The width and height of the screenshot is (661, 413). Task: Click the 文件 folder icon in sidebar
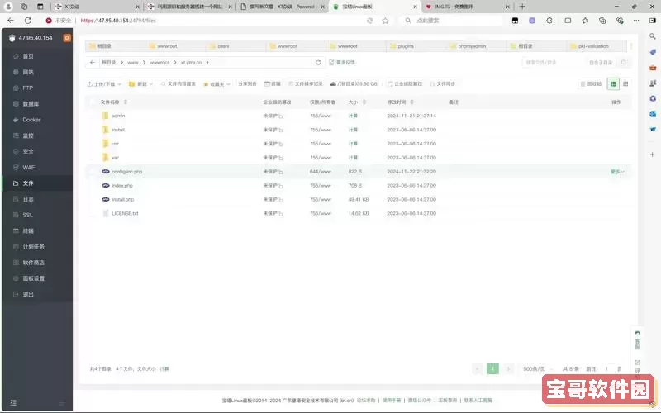pyautogui.click(x=16, y=183)
